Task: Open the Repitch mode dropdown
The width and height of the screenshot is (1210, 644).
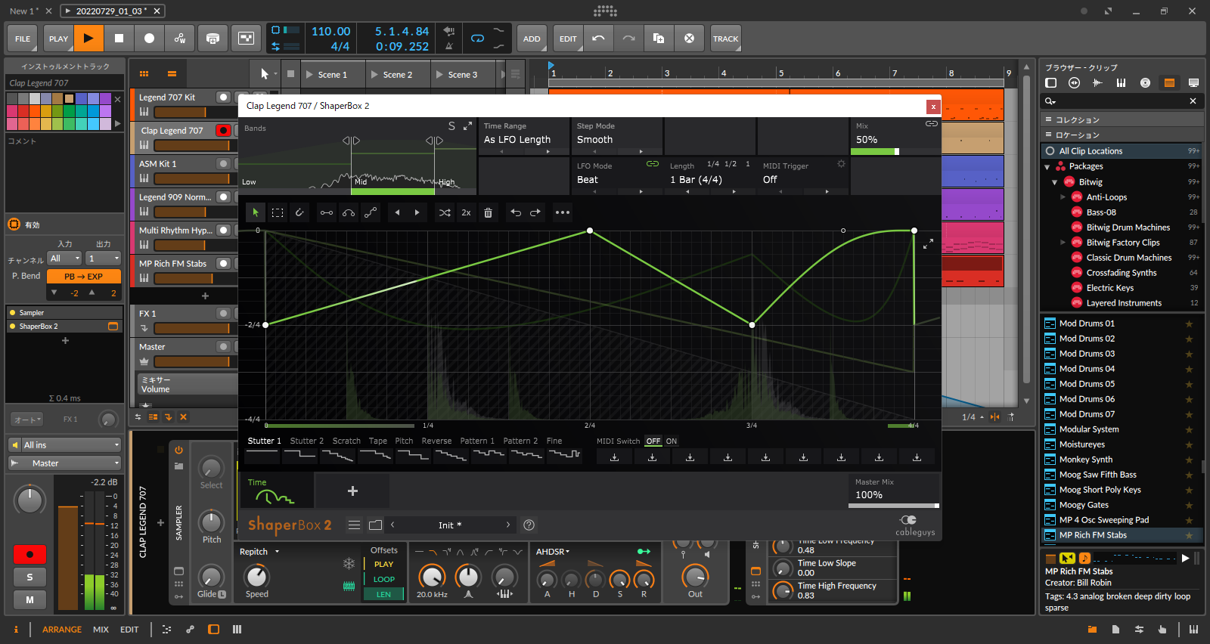Action: coord(259,552)
